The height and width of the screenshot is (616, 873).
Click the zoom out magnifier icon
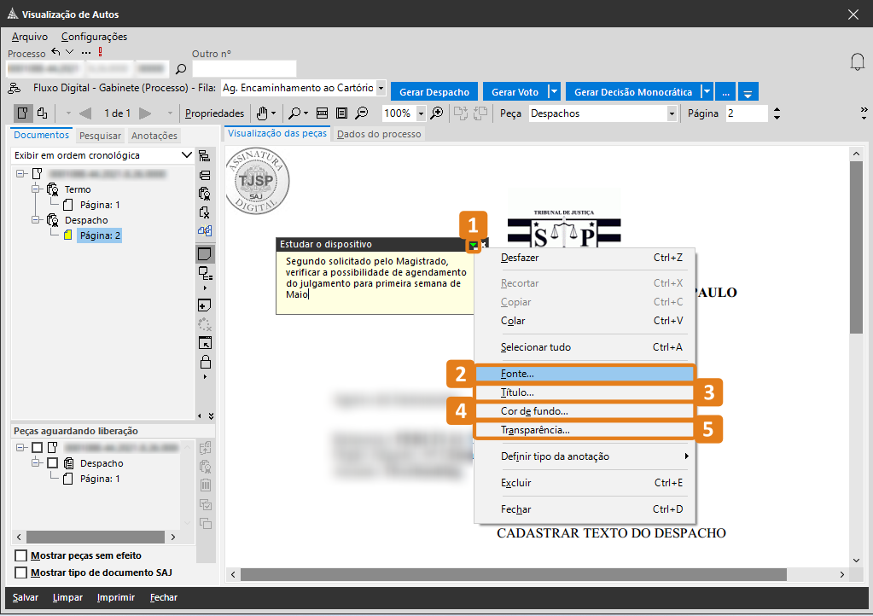tap(362, 113)
